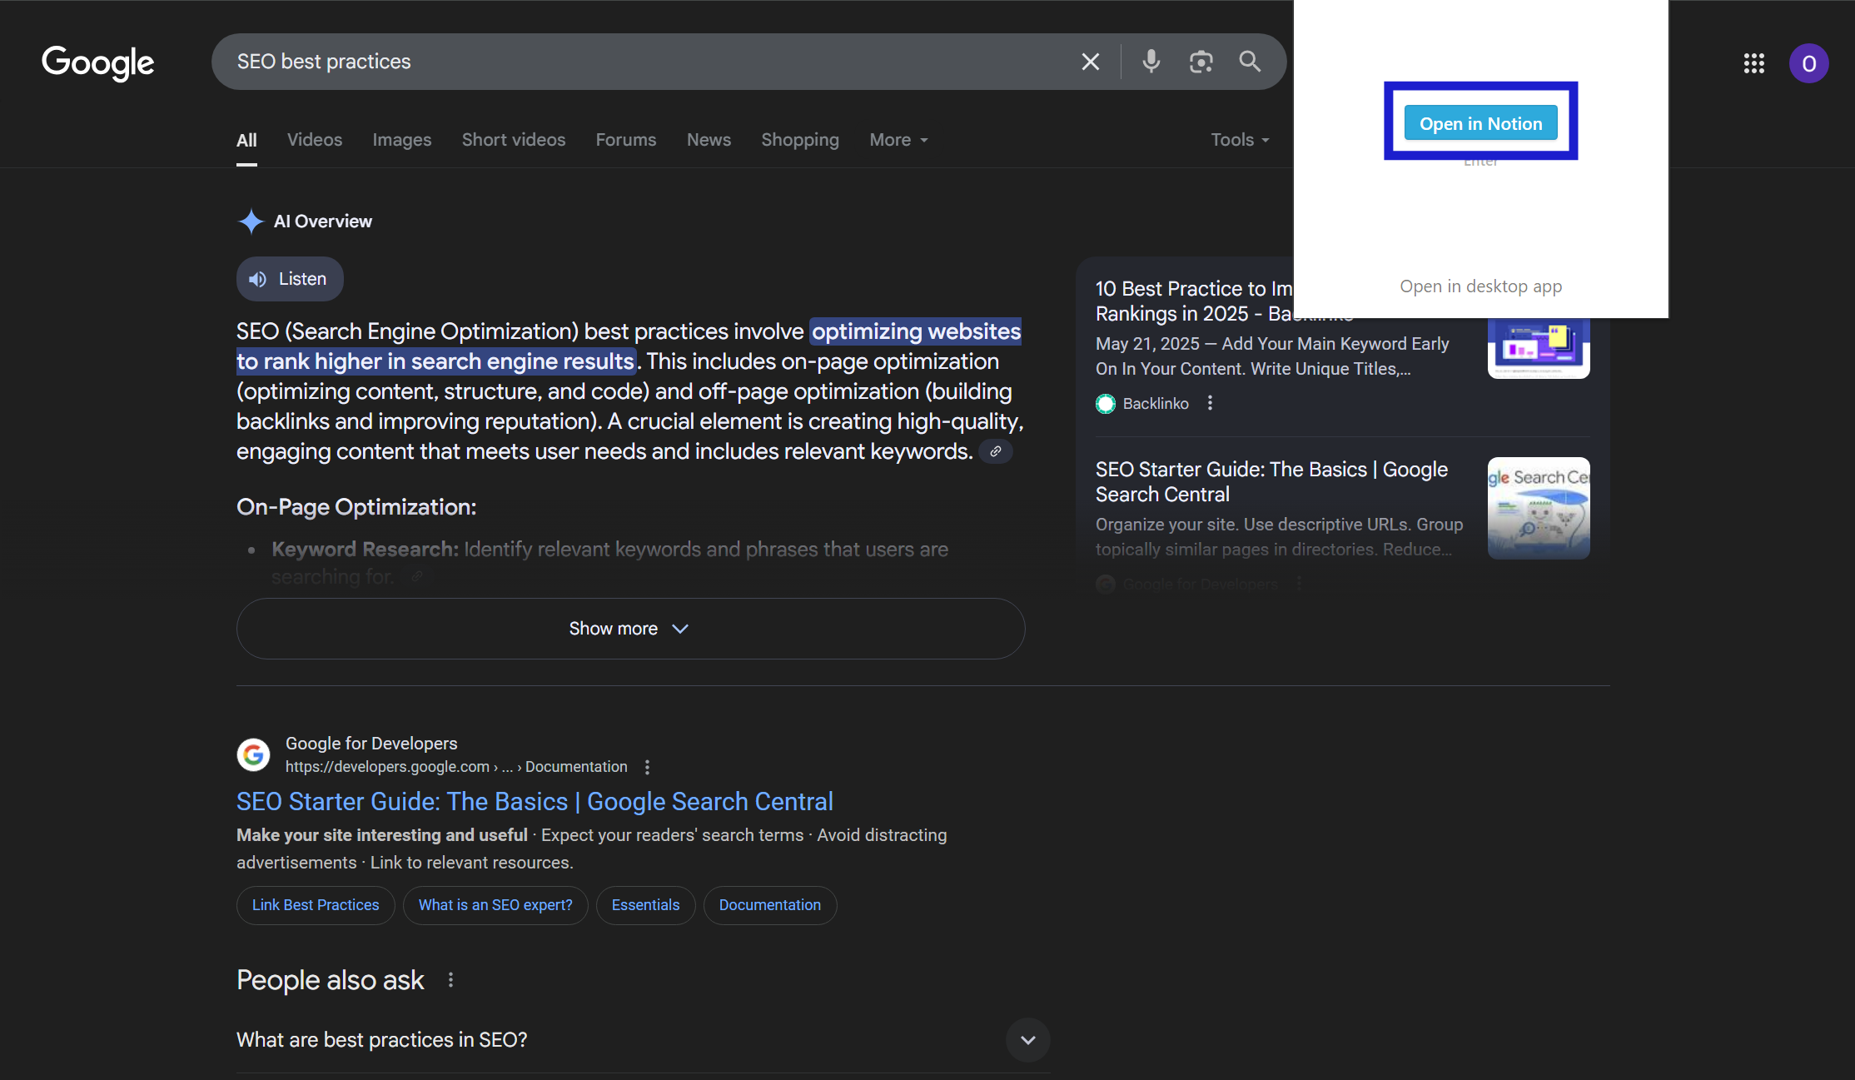The height and width of the screenshot is (1080, 1855).
Task: Open the Tools dropdown
Action: [x=1239, y=139]
